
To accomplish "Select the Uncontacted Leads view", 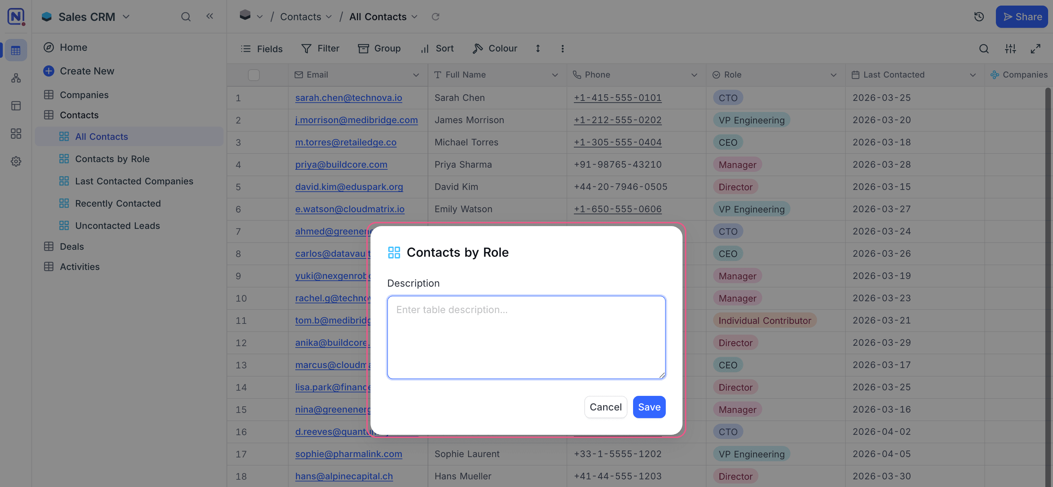I will pos(117,226).
